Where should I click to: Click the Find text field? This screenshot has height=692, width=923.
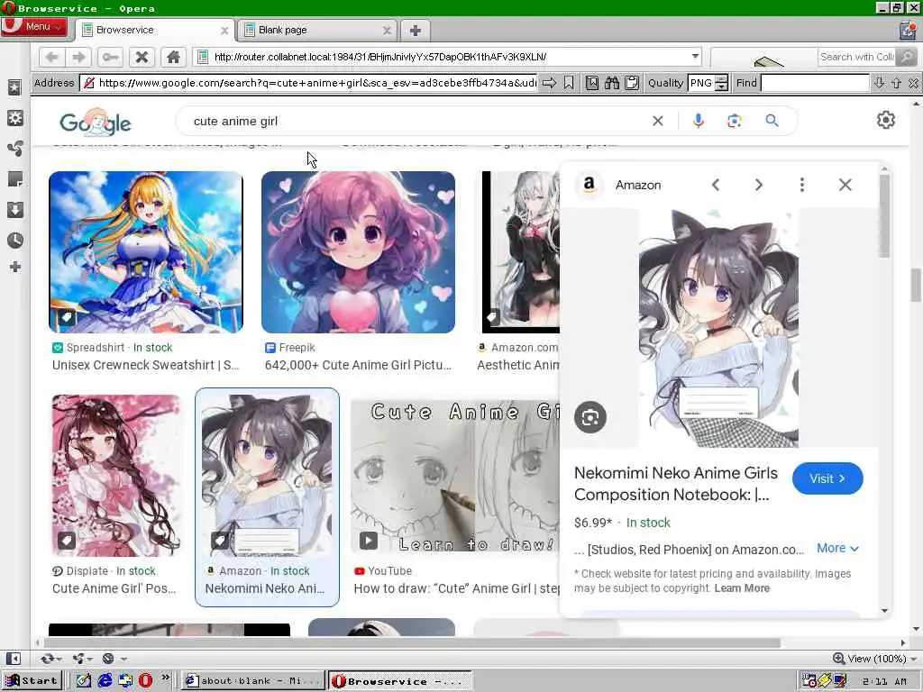coord(815,83)
